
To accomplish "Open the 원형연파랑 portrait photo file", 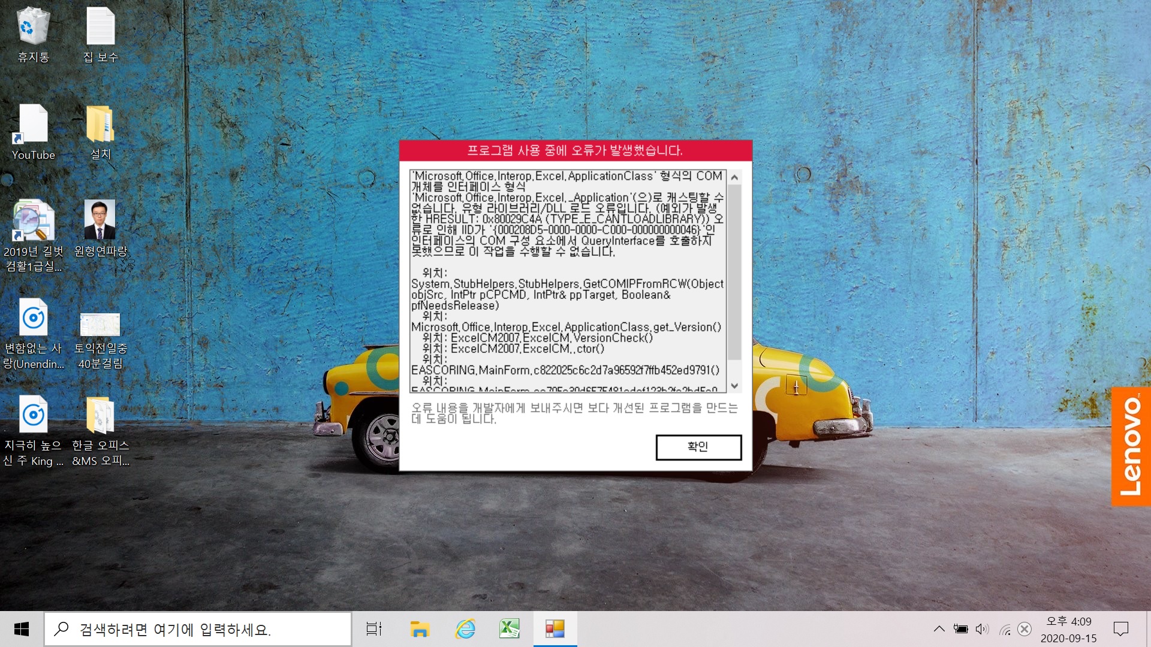I will 100,220.
